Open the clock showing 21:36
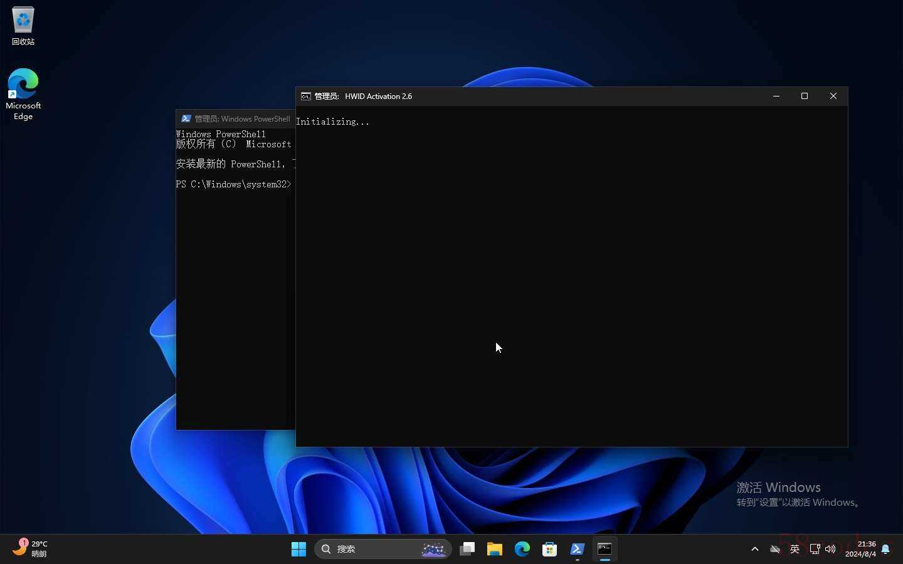903x564 pixels. (x=860, y=549)
